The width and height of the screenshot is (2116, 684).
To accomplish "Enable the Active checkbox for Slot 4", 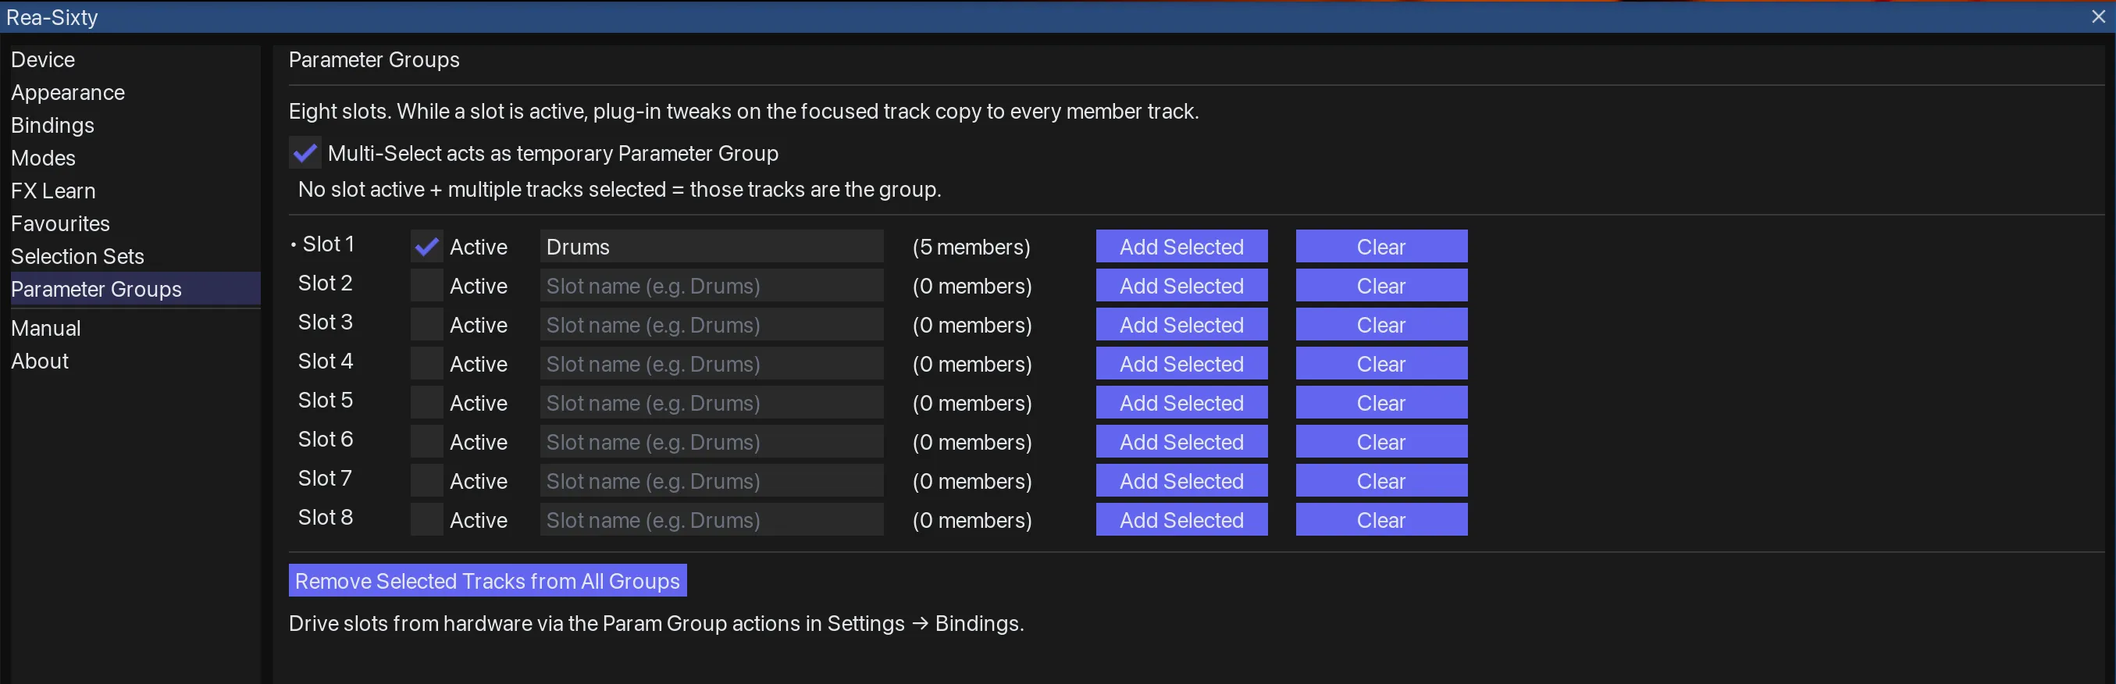I will click(427, 364).
